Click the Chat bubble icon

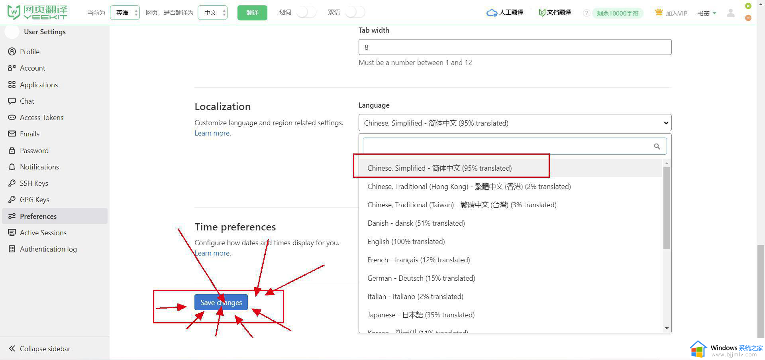12,101
